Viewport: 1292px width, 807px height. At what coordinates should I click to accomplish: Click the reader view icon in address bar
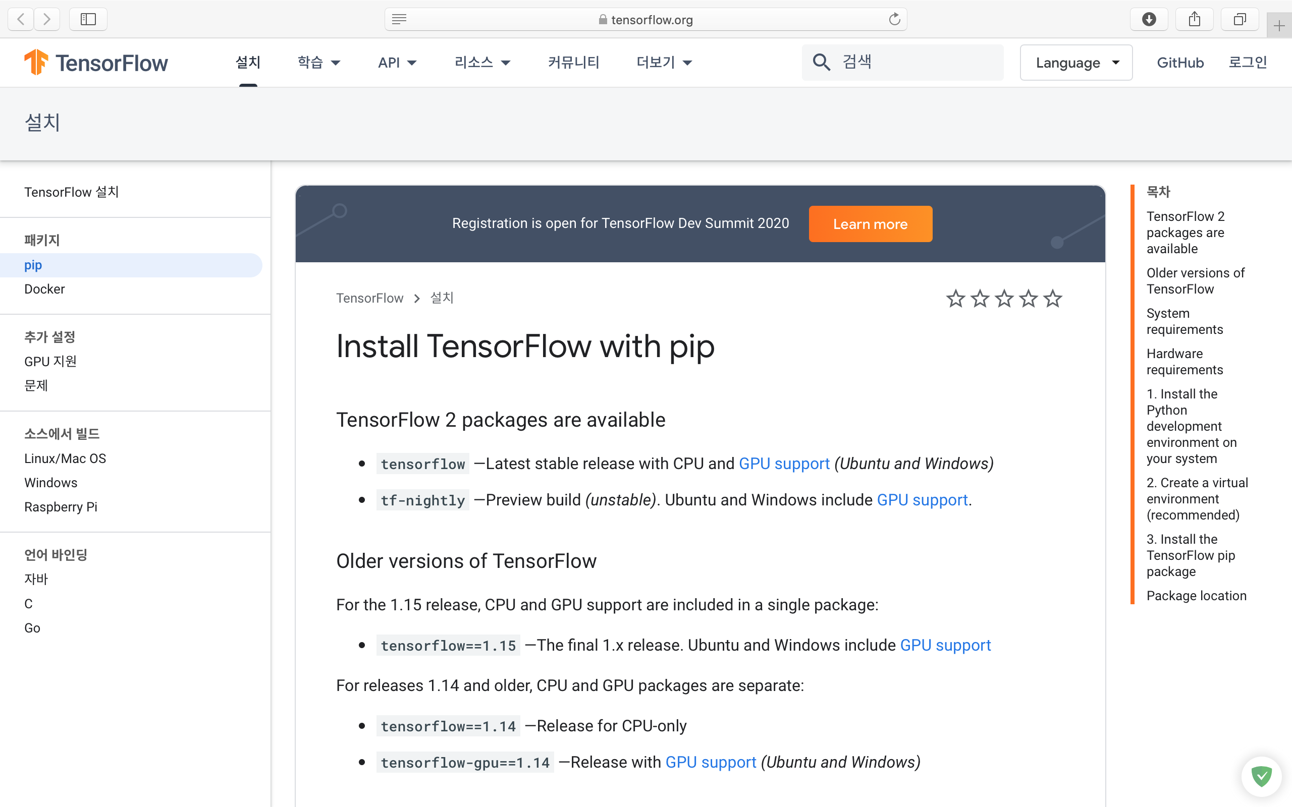399,19
